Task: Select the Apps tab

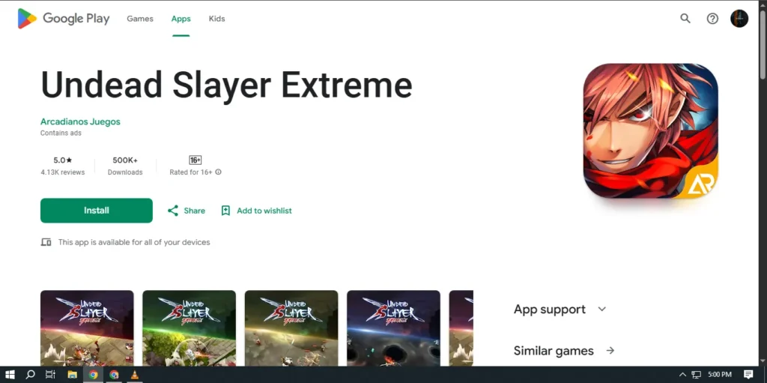Action: [x=181, y=19]
